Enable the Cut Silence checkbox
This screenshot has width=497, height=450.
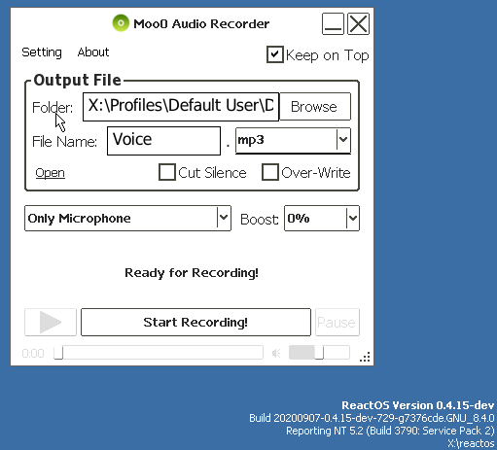pos(167,172)
